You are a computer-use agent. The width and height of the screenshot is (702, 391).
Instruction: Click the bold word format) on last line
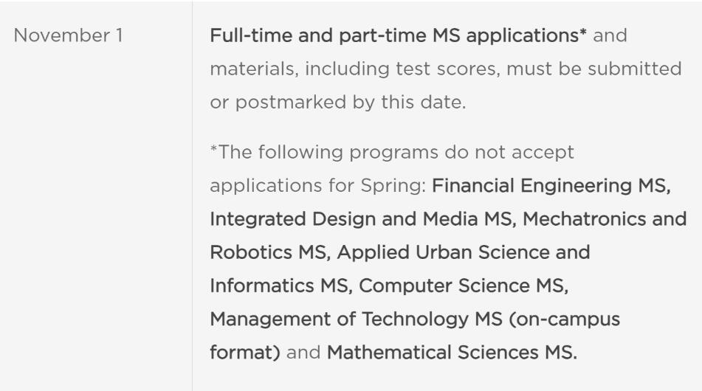pos(245,353)
